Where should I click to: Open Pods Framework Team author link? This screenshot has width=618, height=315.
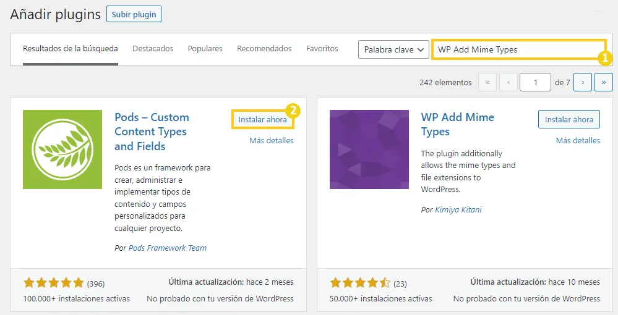pos(168,248)
